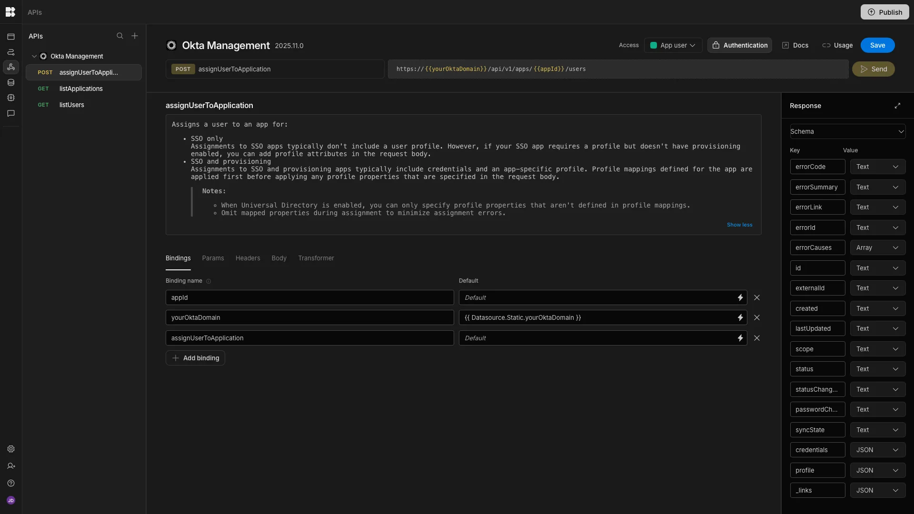Click the JD user avatar

[x=11, y=500]
